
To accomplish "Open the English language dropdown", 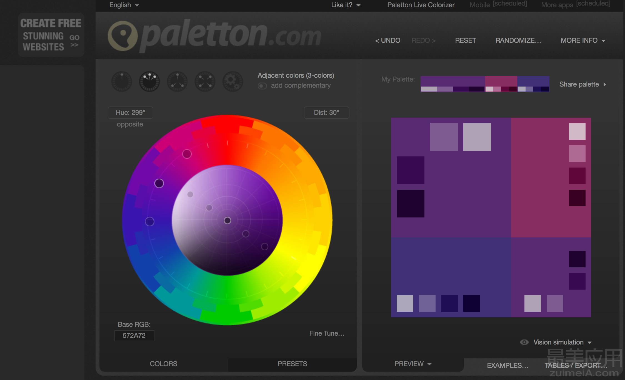I will [x=124, y=5].
